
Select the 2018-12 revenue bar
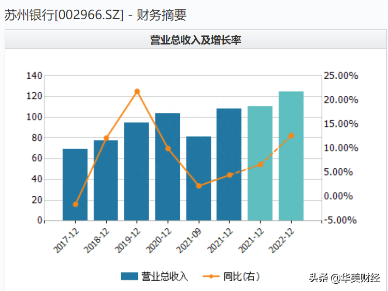(106, 181)
